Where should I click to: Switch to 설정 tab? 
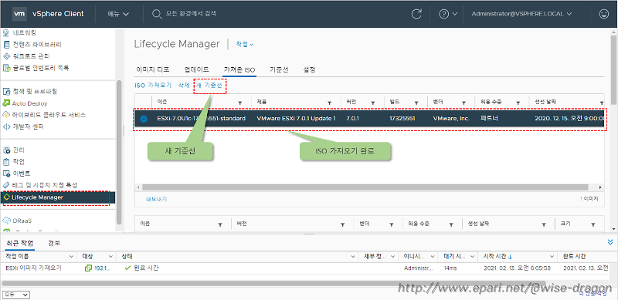pyautogui.click(x=309, y=69)
